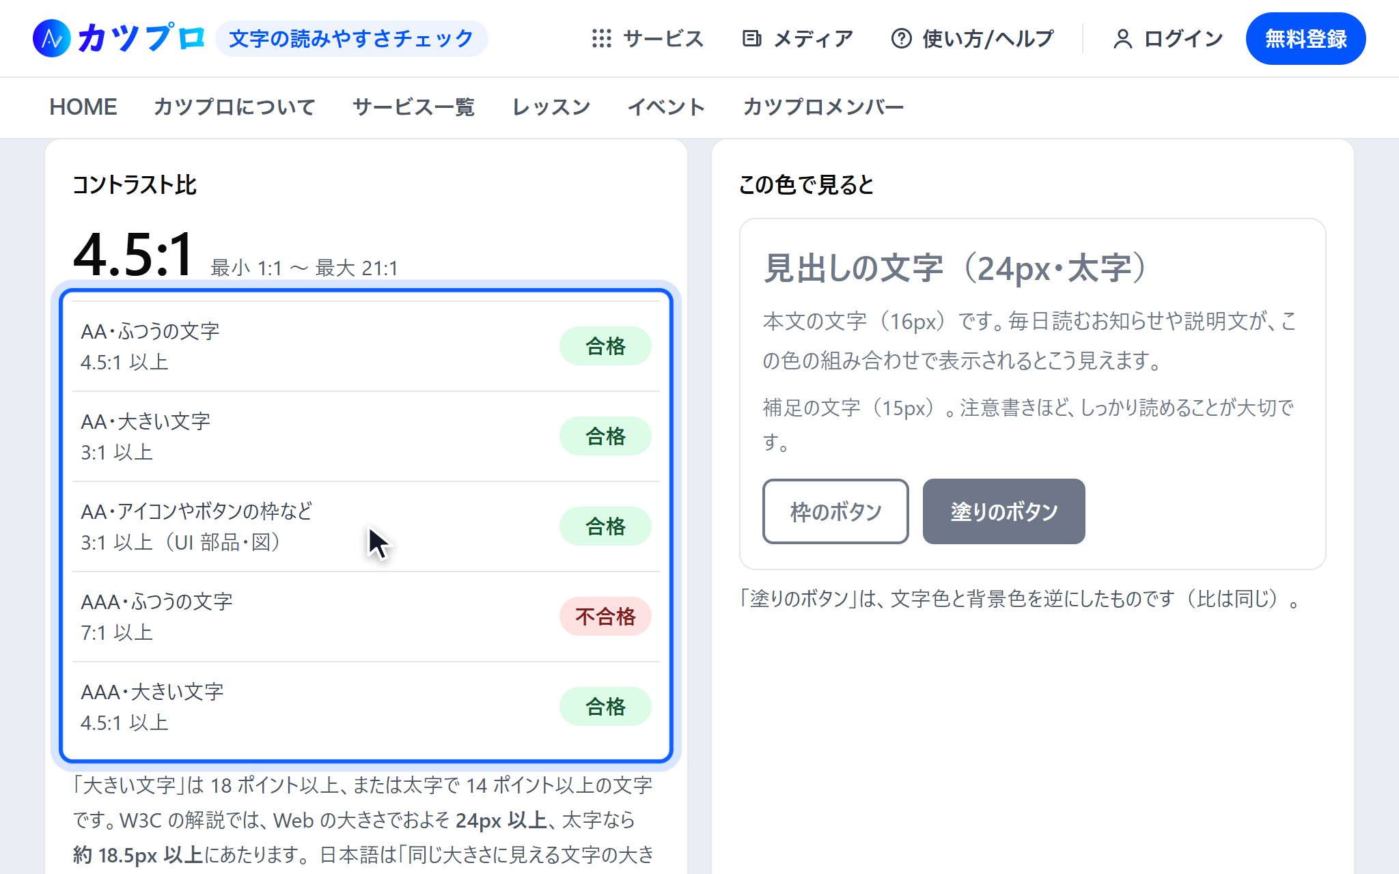1399x874 pixels.
Task: Click the 塗りのボタン filled button
Action: 1003,511
